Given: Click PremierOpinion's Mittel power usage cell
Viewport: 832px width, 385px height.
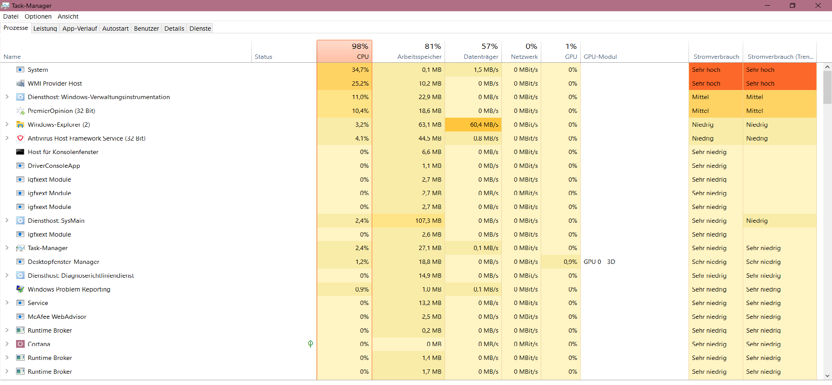Looking at the screenshot, I should [x=716, y=111].
